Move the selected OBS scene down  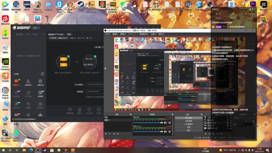coord(118,134)
